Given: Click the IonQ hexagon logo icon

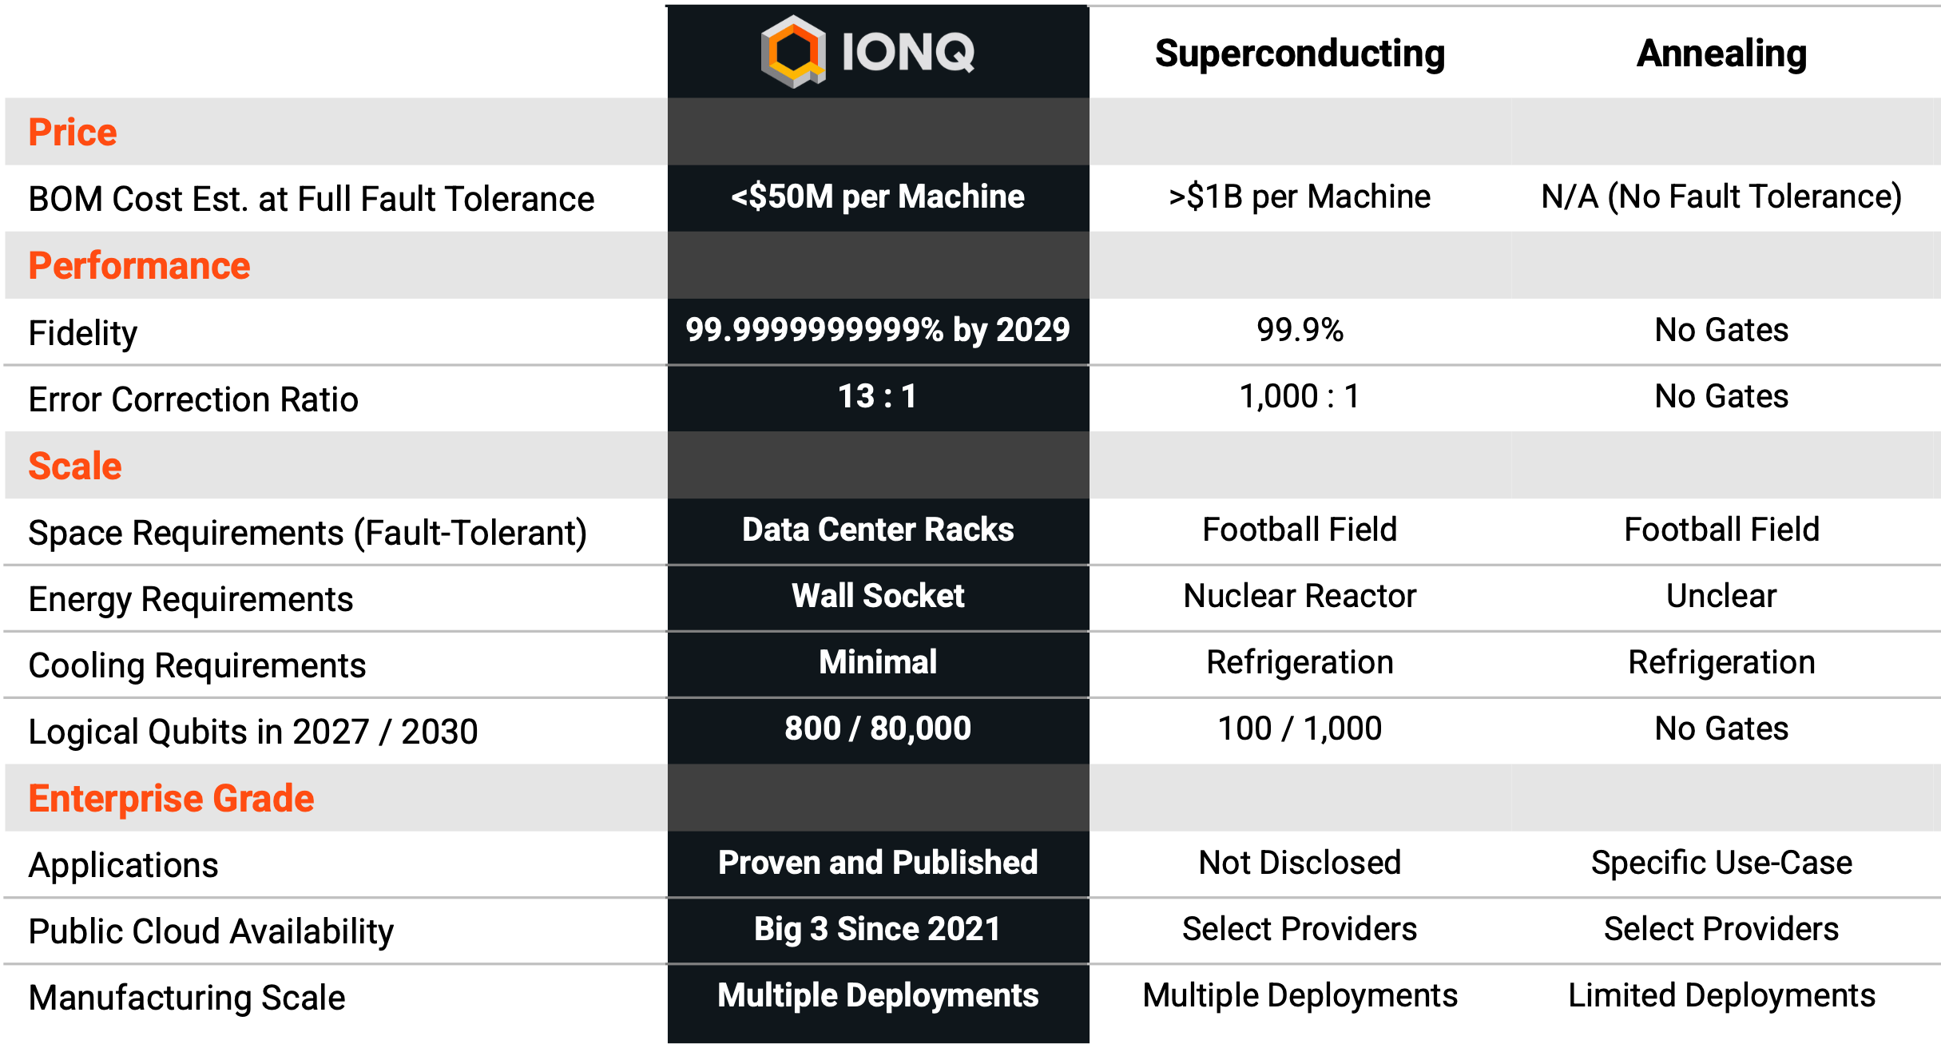Looking at the screenshot, I should click(x=792, y=52).
